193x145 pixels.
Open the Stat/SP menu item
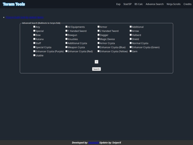[x=127, y=4]
